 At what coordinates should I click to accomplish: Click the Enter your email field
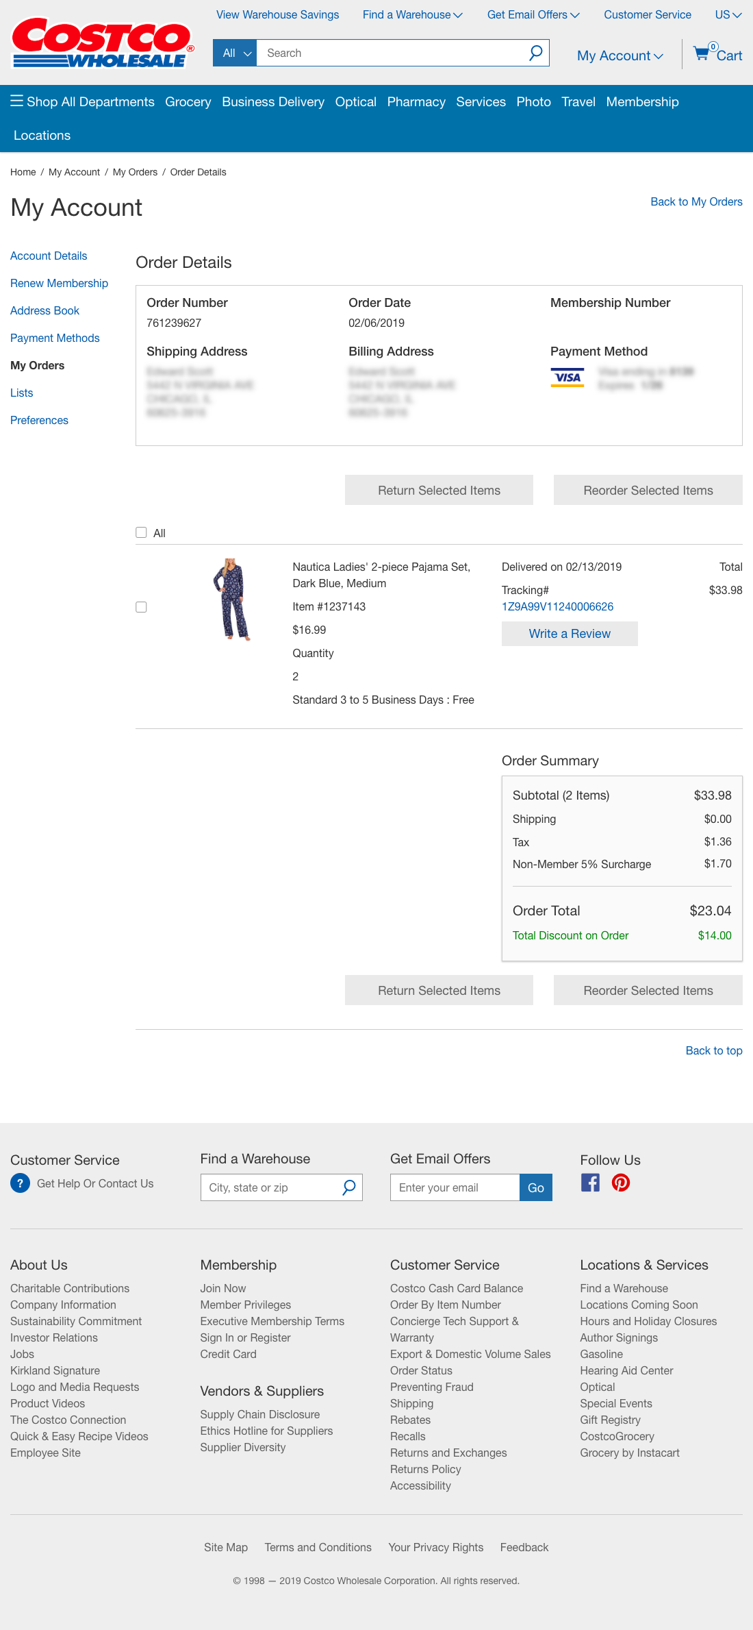pos(455,1187)
